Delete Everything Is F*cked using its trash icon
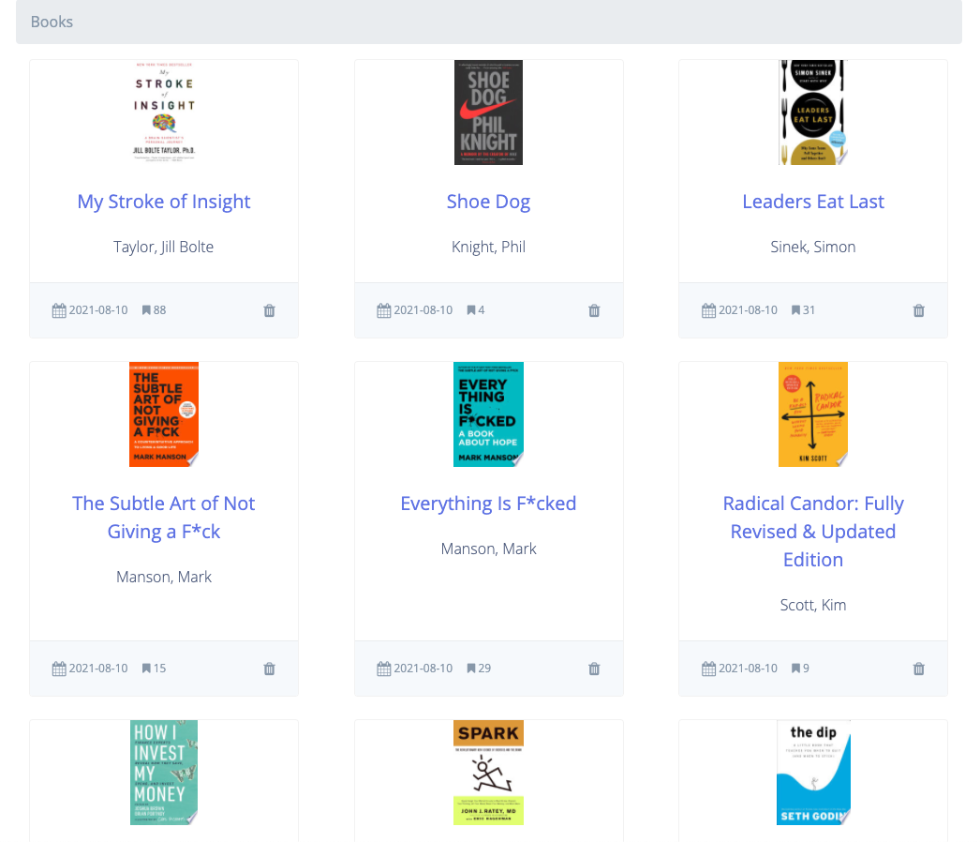Screen dimensions: 980x842 pos(594,669)
